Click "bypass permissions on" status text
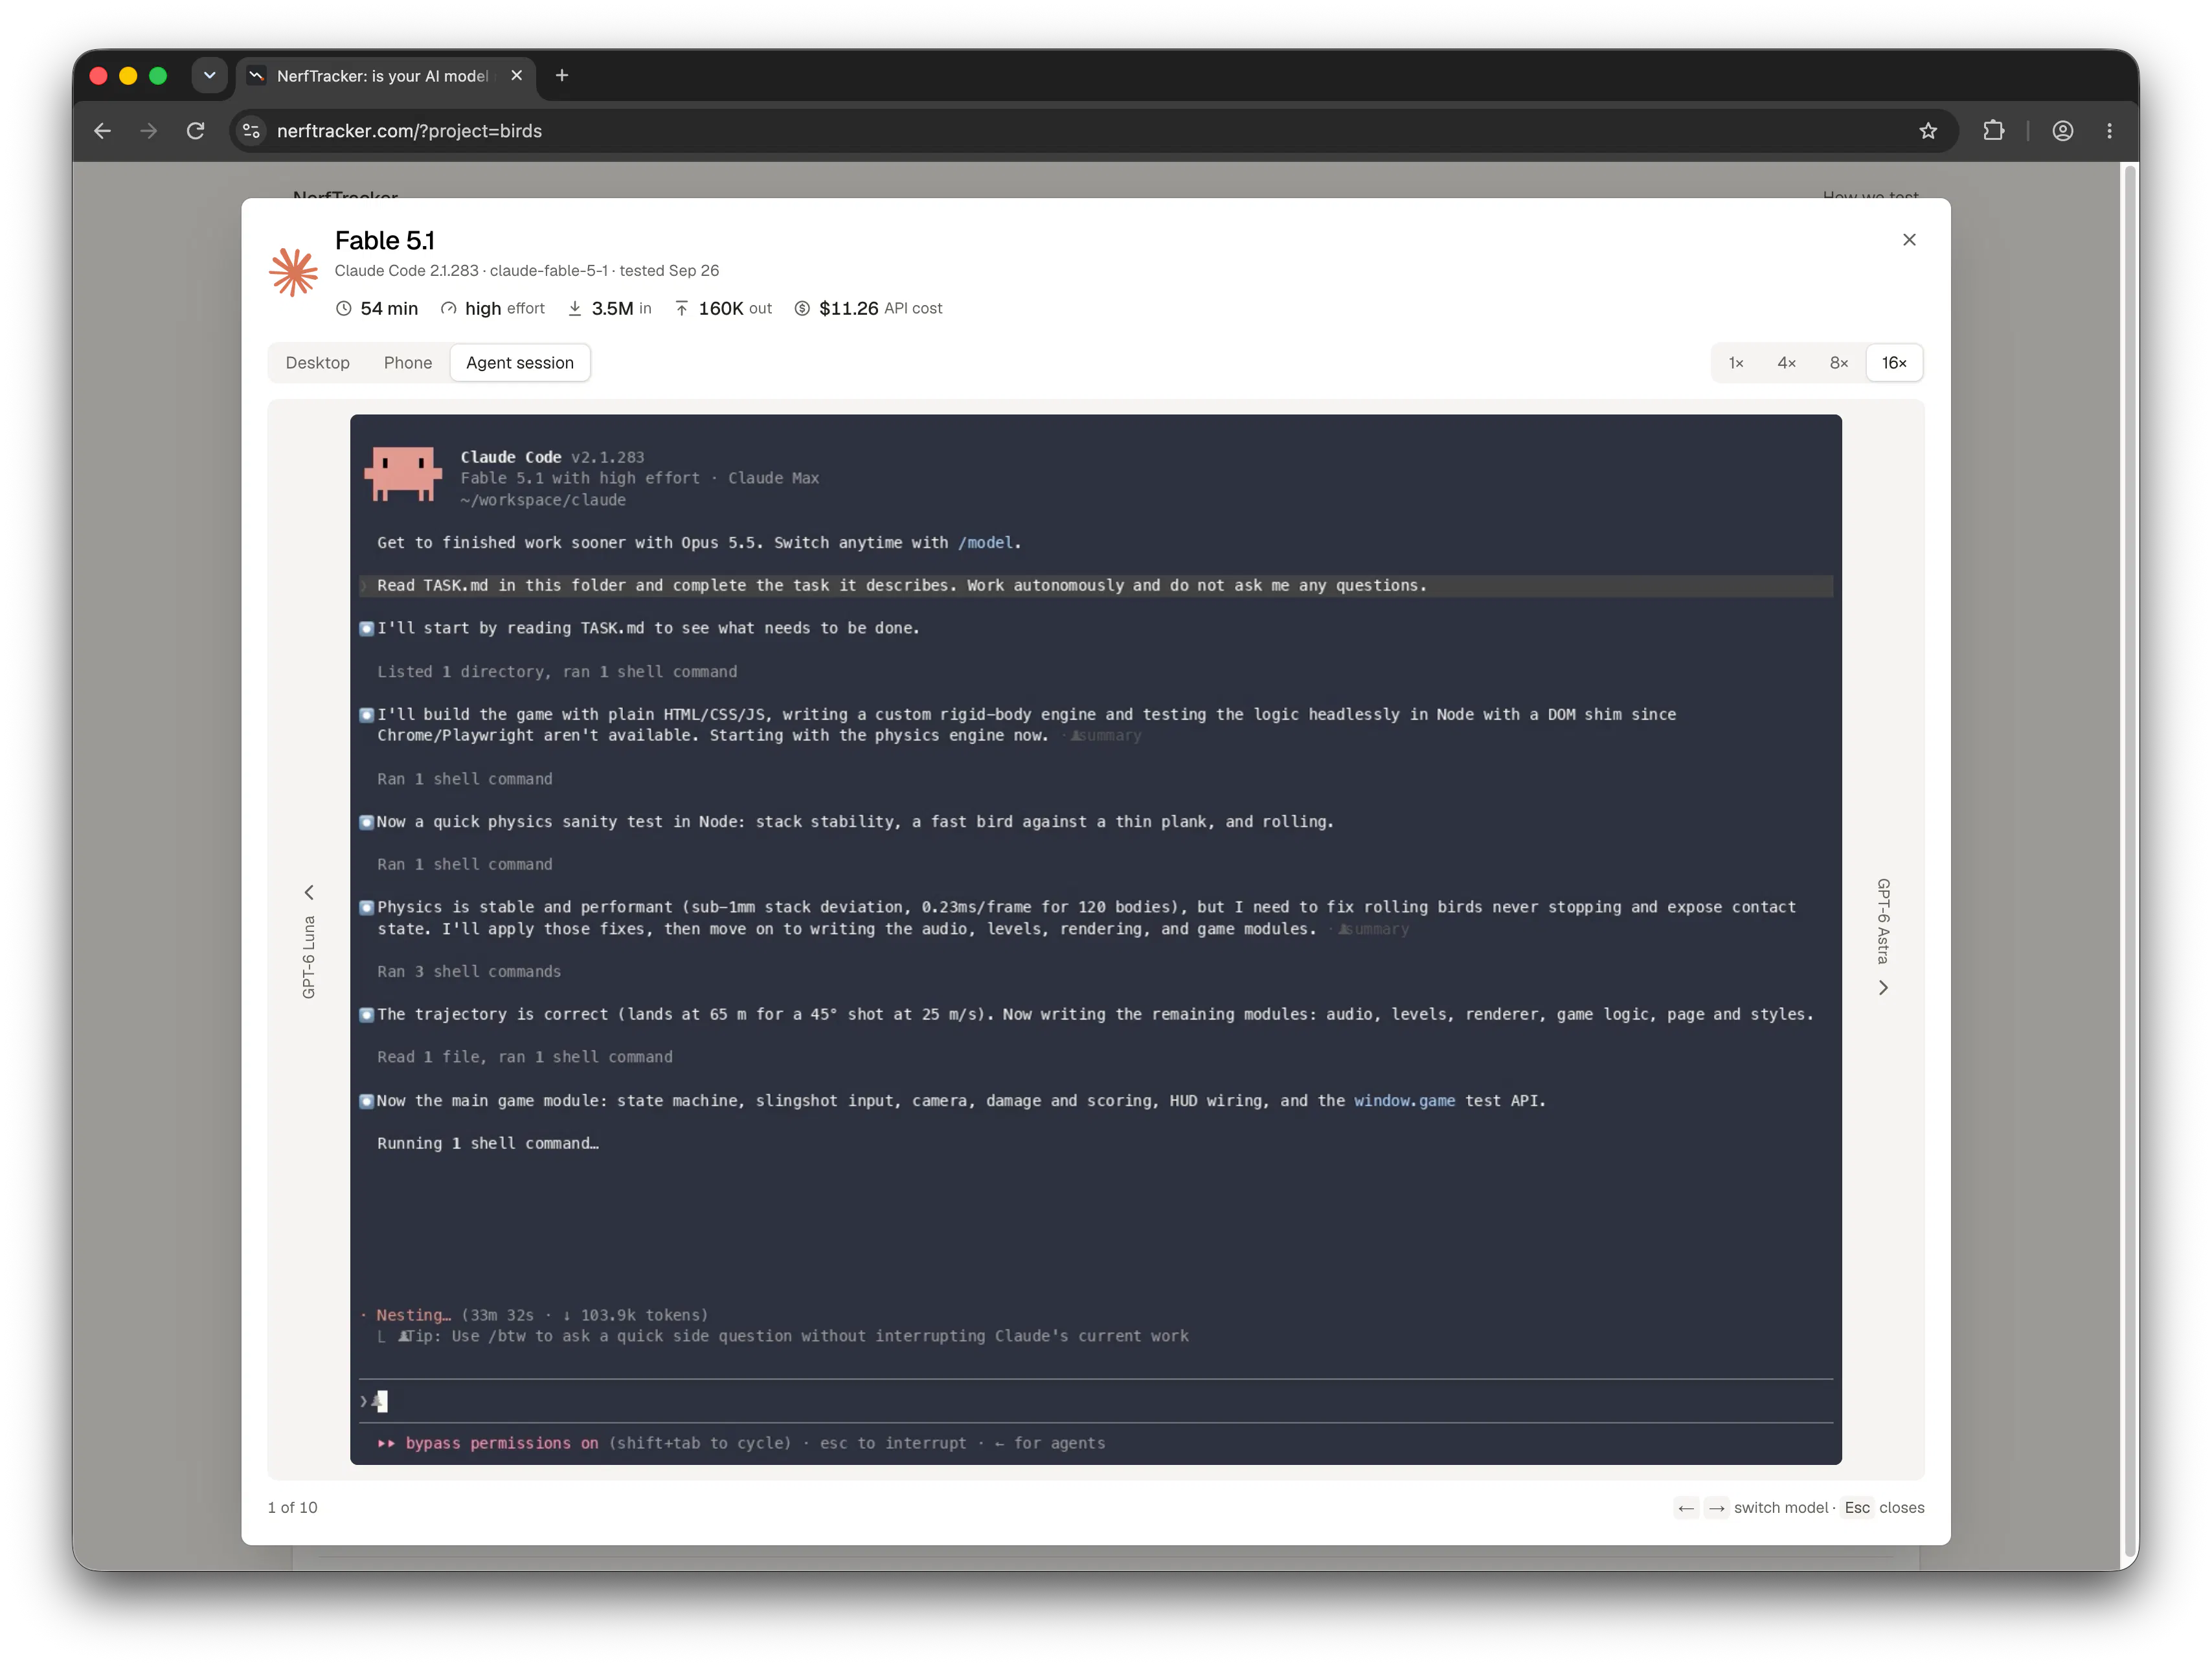 point(502,1444)
